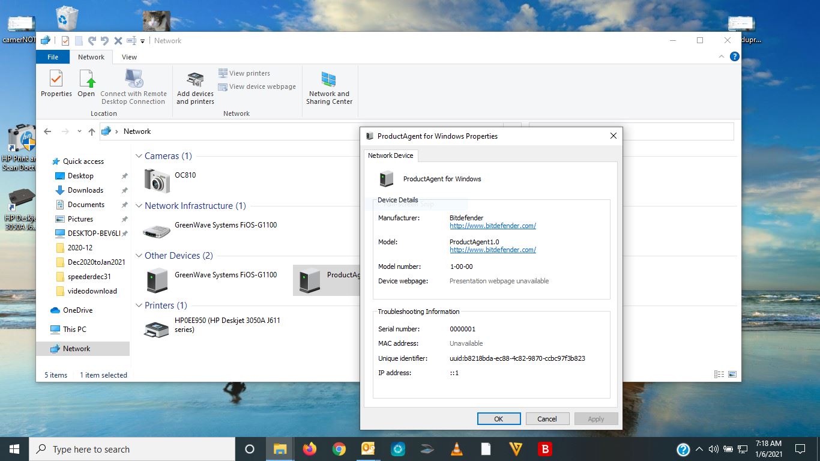
Task: Select Network in the navigation pane
Action: [76, 349]
